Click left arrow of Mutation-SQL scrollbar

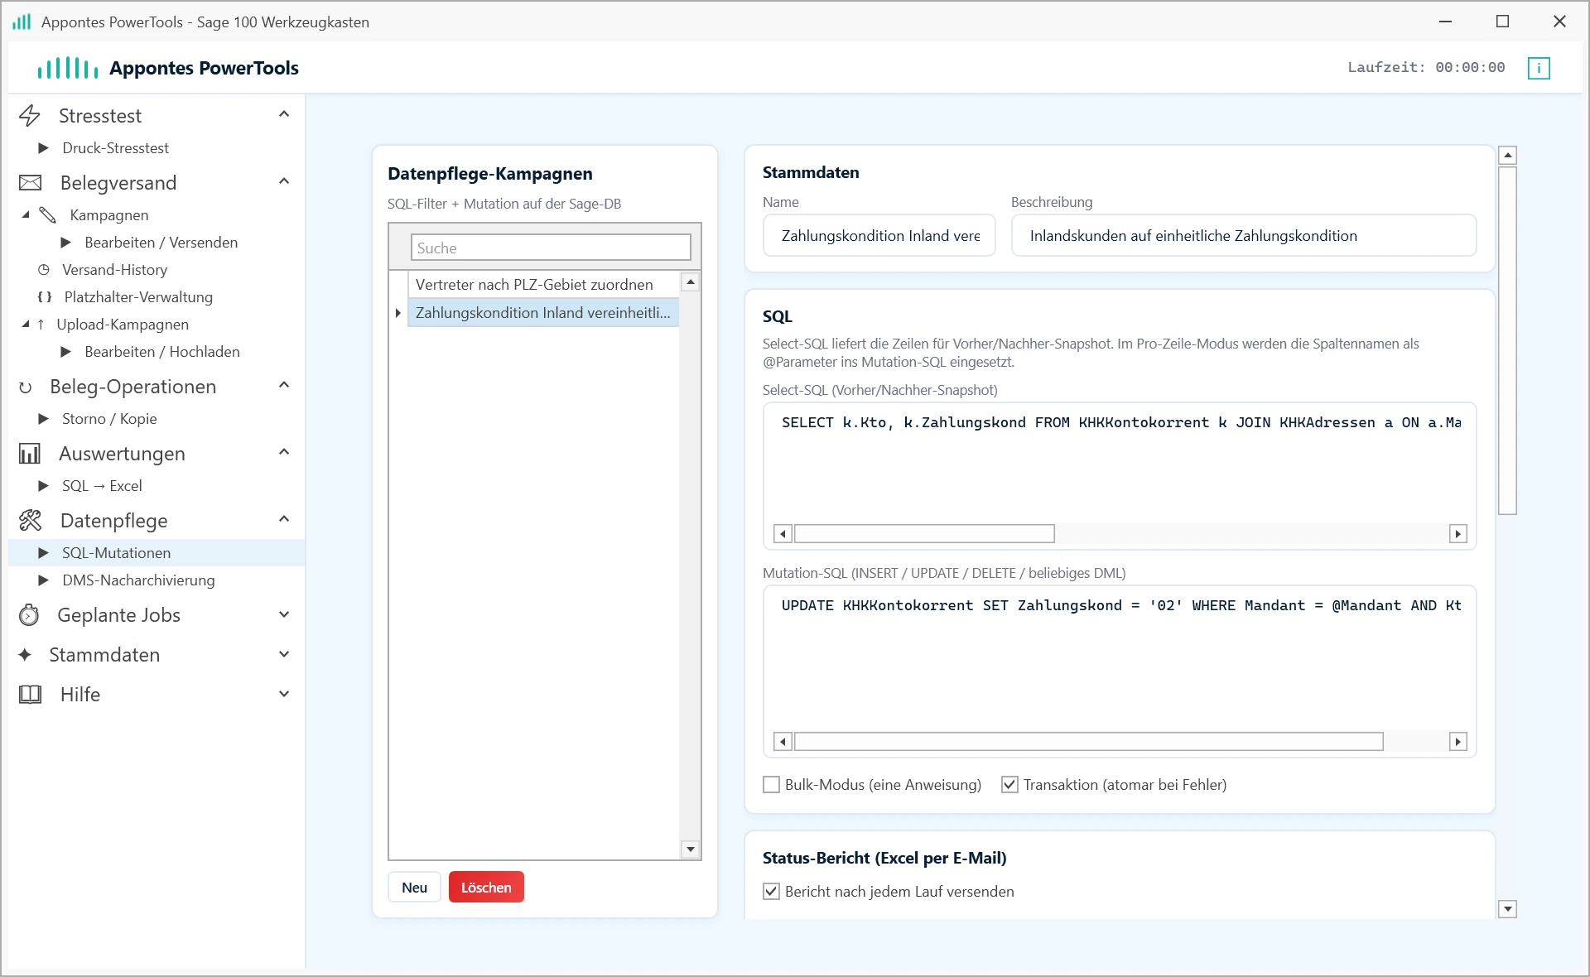click(783, 742)
